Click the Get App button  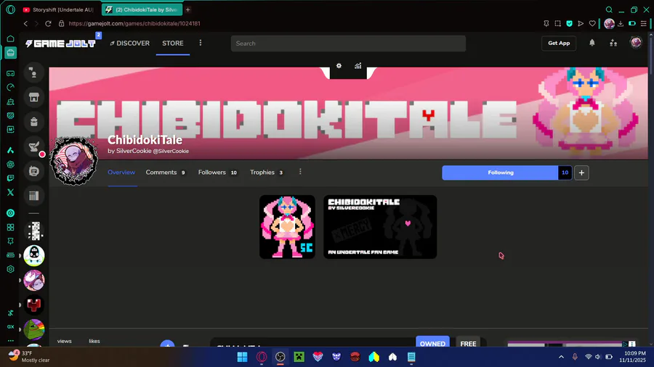coord(559,44)
